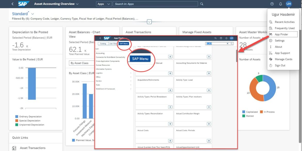Select App Finder in the user menu
This screenshot has width=302, height=151.
[281, 34]
